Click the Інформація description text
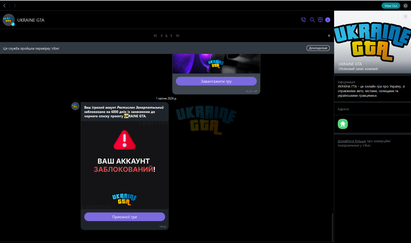Screen dimensions: 411x243 371,91
